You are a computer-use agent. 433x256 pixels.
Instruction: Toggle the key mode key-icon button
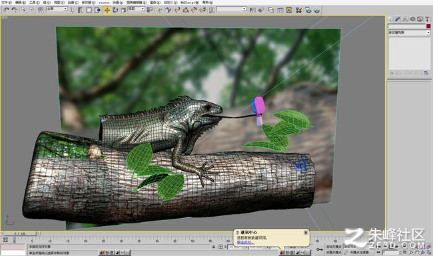pos(320,249)
